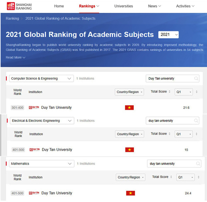Open Country/Region filter in Electrical Engineering table
The image size is (207, 202).
coord(130,134)
